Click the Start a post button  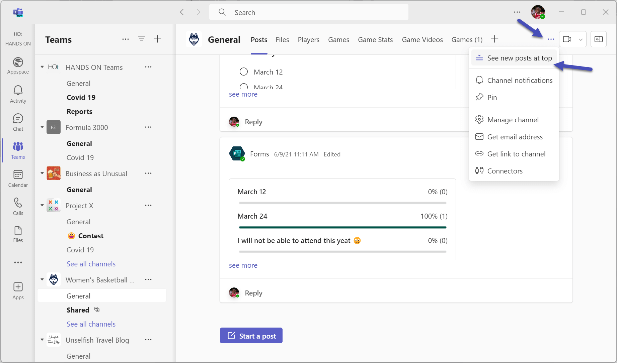coord(251,336)
